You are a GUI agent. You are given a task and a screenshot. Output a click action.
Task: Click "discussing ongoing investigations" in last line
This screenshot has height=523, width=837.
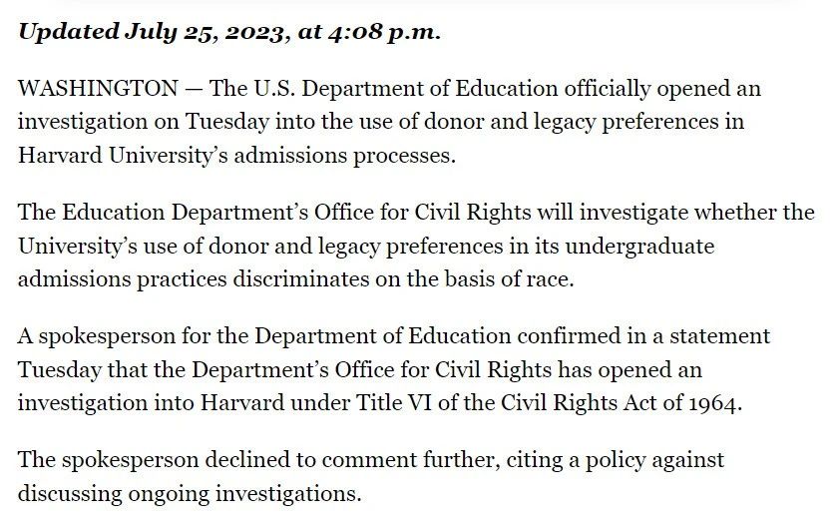pyautogui.click(x=188, y=494)
